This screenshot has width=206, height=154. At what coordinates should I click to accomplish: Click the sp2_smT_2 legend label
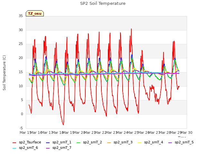(x=92, y=142)
